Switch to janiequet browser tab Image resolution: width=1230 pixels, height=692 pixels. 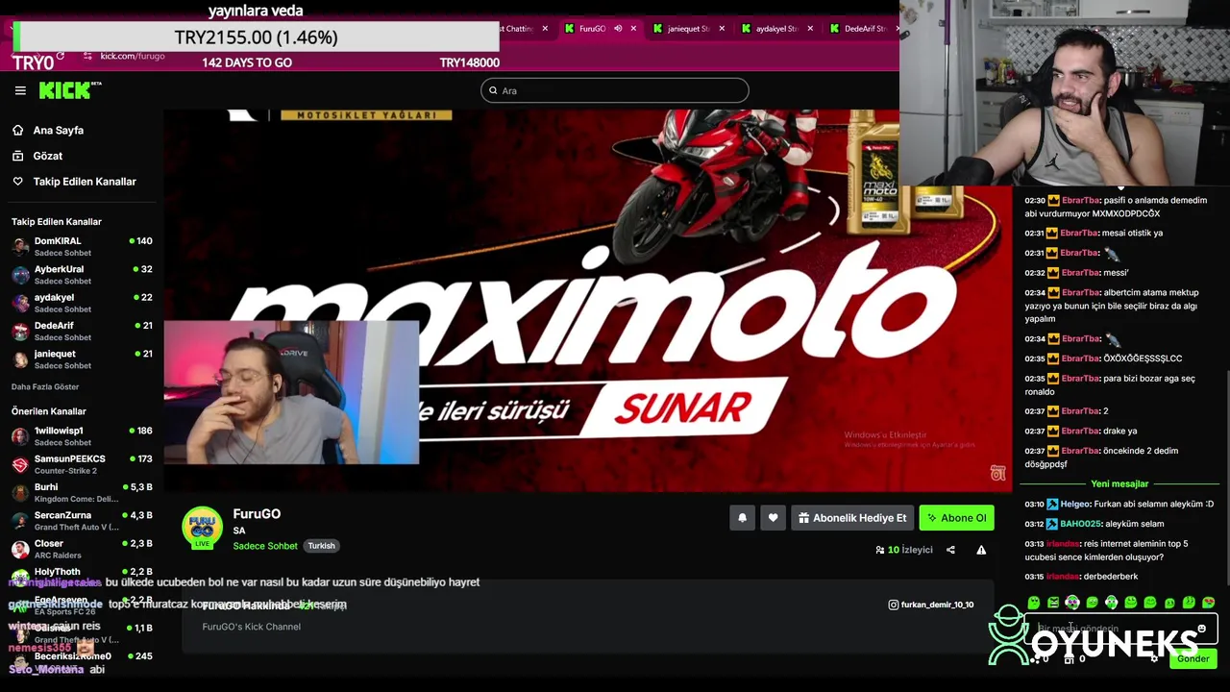(x=688, y=29)
